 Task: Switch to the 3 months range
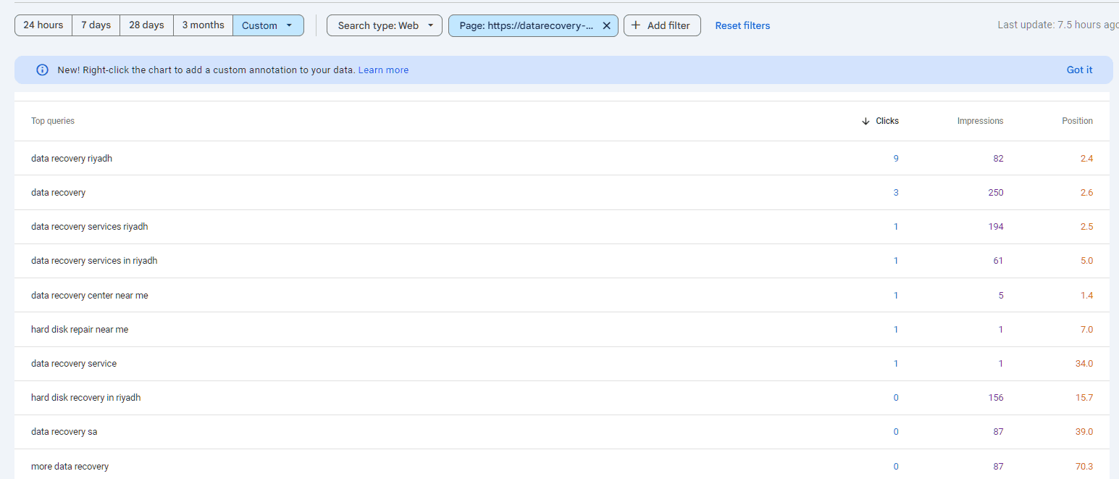203,25
